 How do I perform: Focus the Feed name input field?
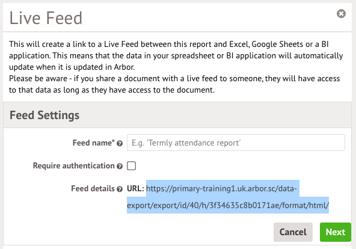tap(236, 143)
